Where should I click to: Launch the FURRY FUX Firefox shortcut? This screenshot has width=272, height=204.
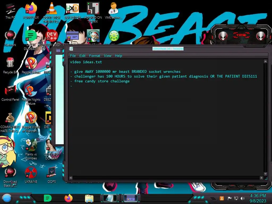click(31, 11)
